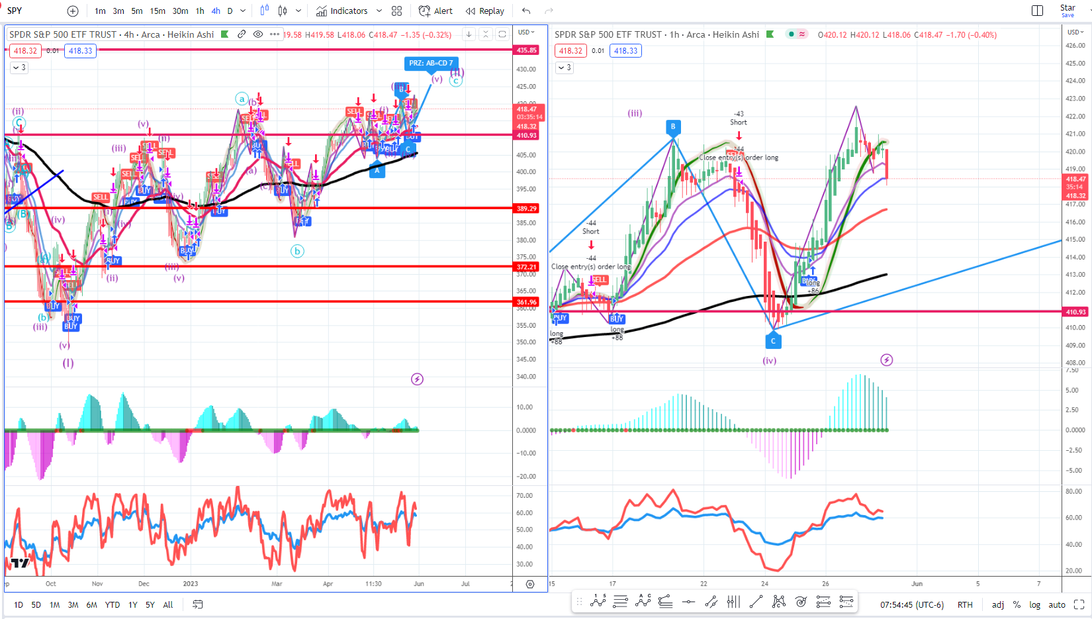
Task: Select the 5D date range
Action: [x=36, y=604]
